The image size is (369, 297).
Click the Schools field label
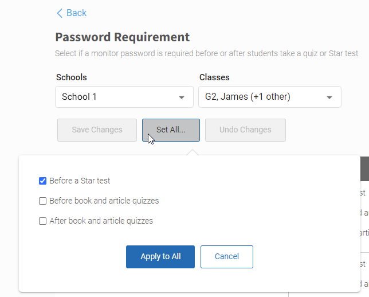pos(72,77)
